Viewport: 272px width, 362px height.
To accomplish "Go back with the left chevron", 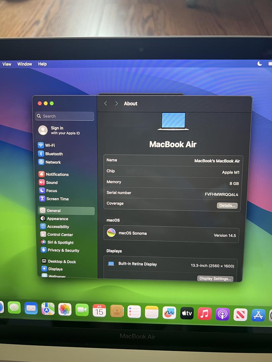I will click(106, 104).
